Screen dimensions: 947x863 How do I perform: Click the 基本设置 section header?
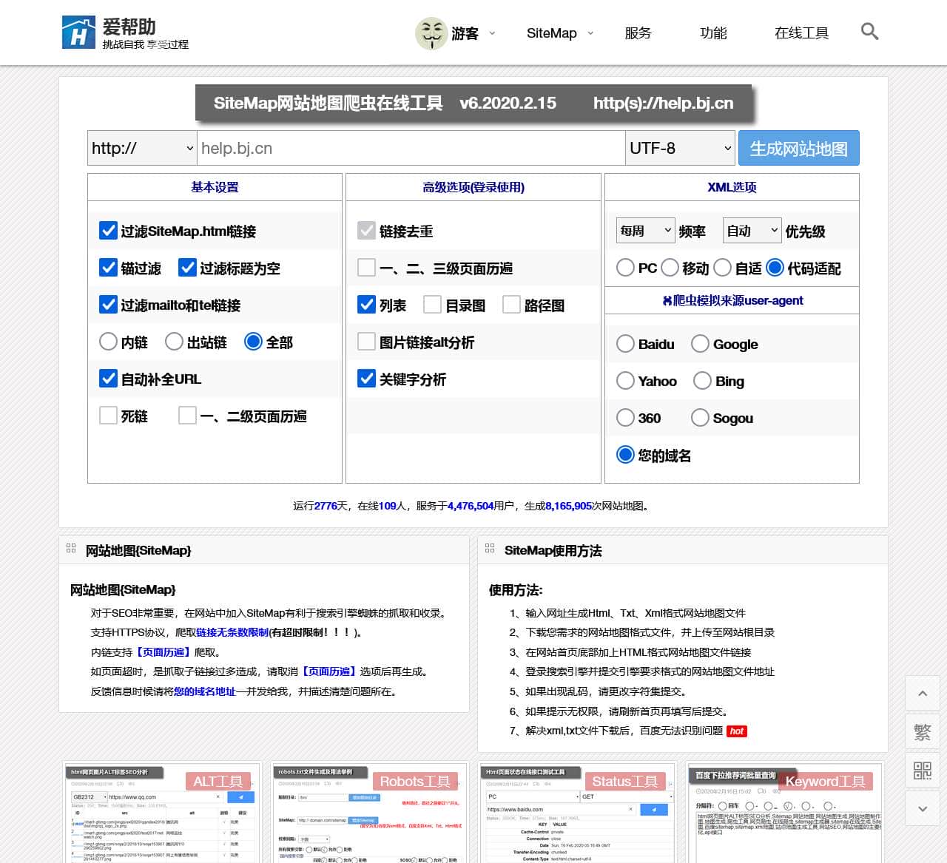(215, 187)
